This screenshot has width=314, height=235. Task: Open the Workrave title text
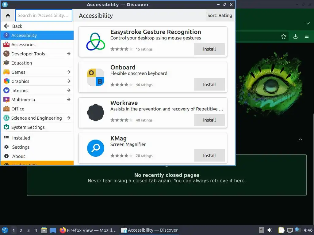124,103
